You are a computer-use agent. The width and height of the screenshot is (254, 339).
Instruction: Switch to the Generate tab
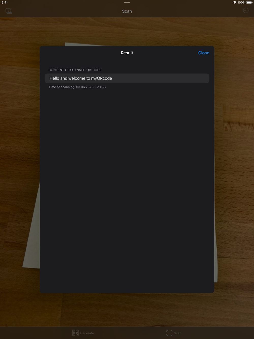83,333
